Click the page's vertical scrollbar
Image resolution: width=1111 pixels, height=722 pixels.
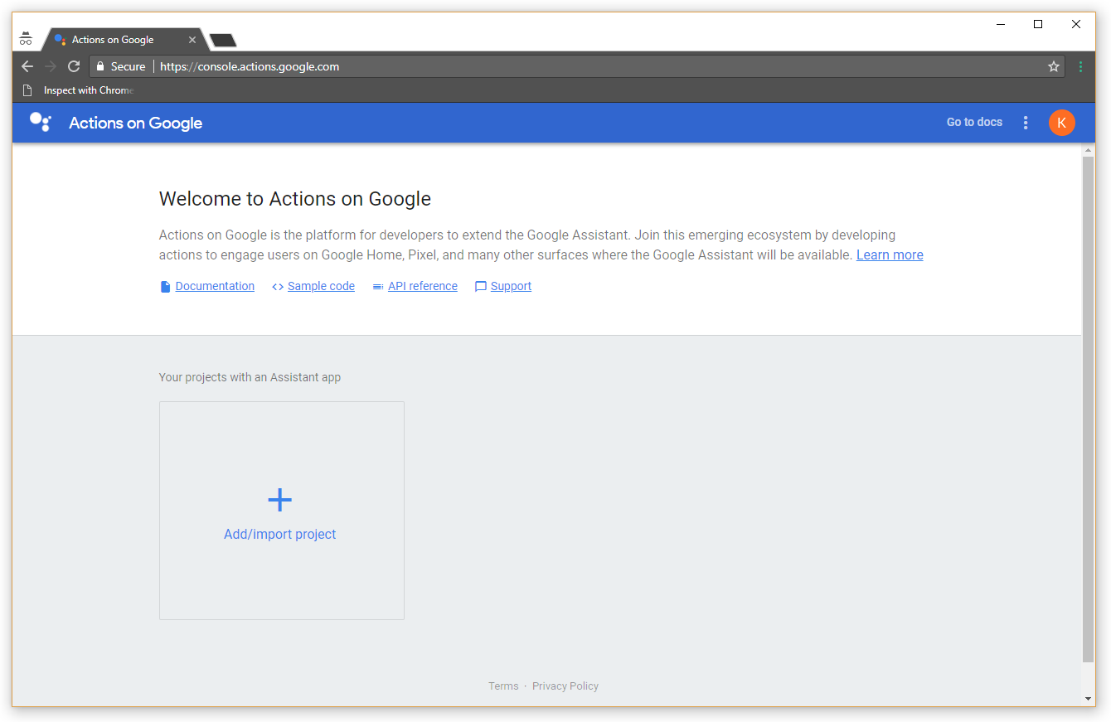1089,406
